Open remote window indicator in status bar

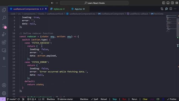click(x=3, y=99)
